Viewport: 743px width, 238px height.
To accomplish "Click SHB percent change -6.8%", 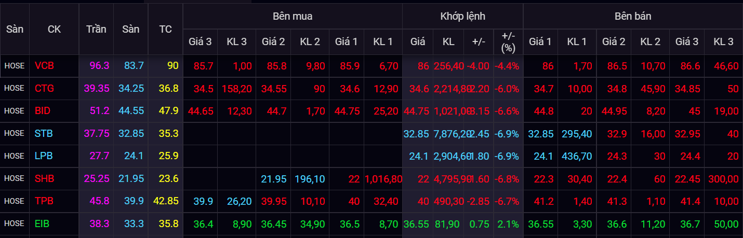I will pyautogui.click(x=506, y=178).
